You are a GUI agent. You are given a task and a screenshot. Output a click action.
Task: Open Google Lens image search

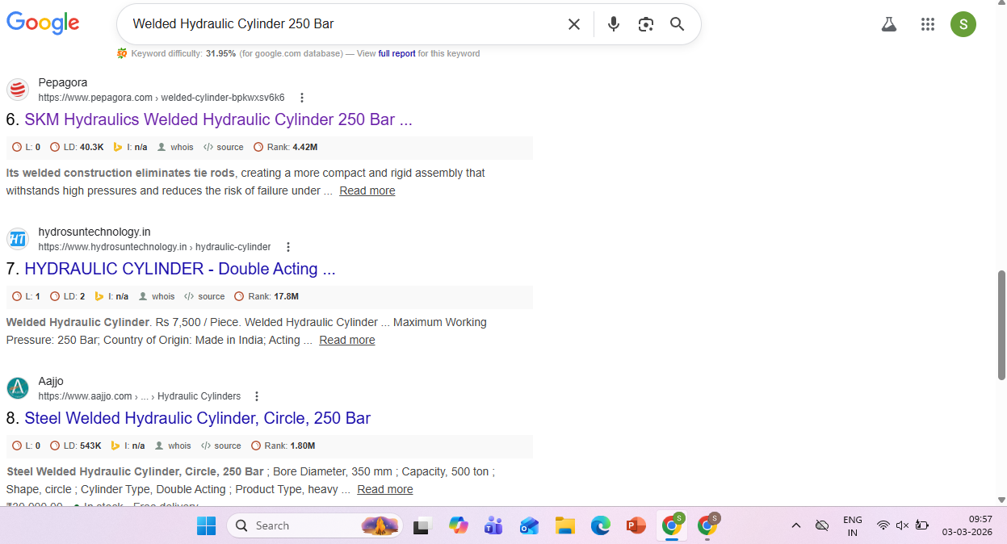645,24
